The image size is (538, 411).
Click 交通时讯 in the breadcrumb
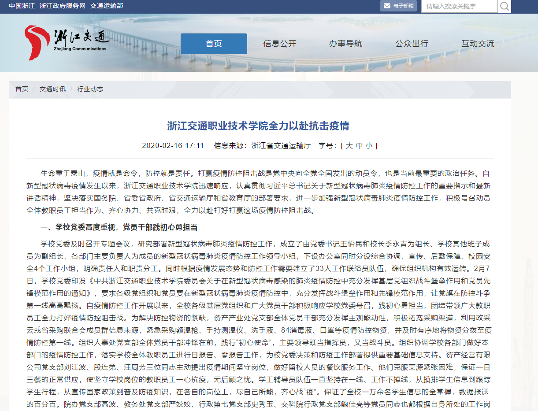coord(52,89)
